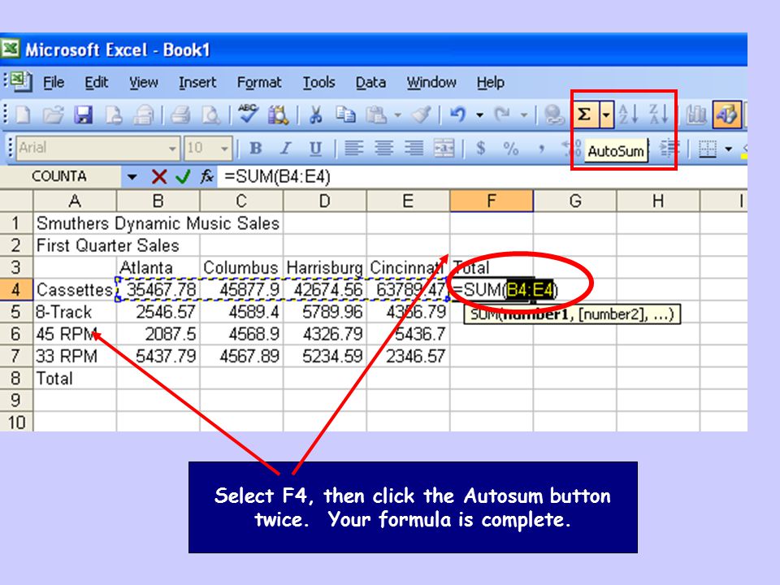Click the Print icon
Image resolution: width=780 pixels, height=585 pixels.
(x=180, y=115)
